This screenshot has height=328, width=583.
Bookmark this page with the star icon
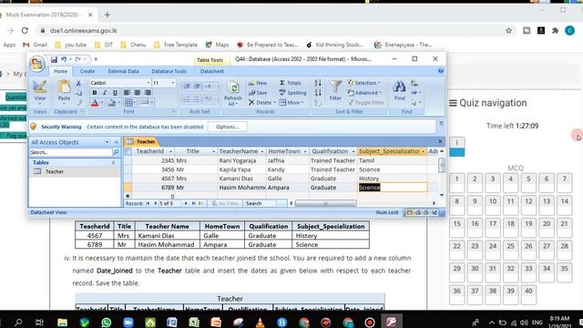tap(508, 30)
